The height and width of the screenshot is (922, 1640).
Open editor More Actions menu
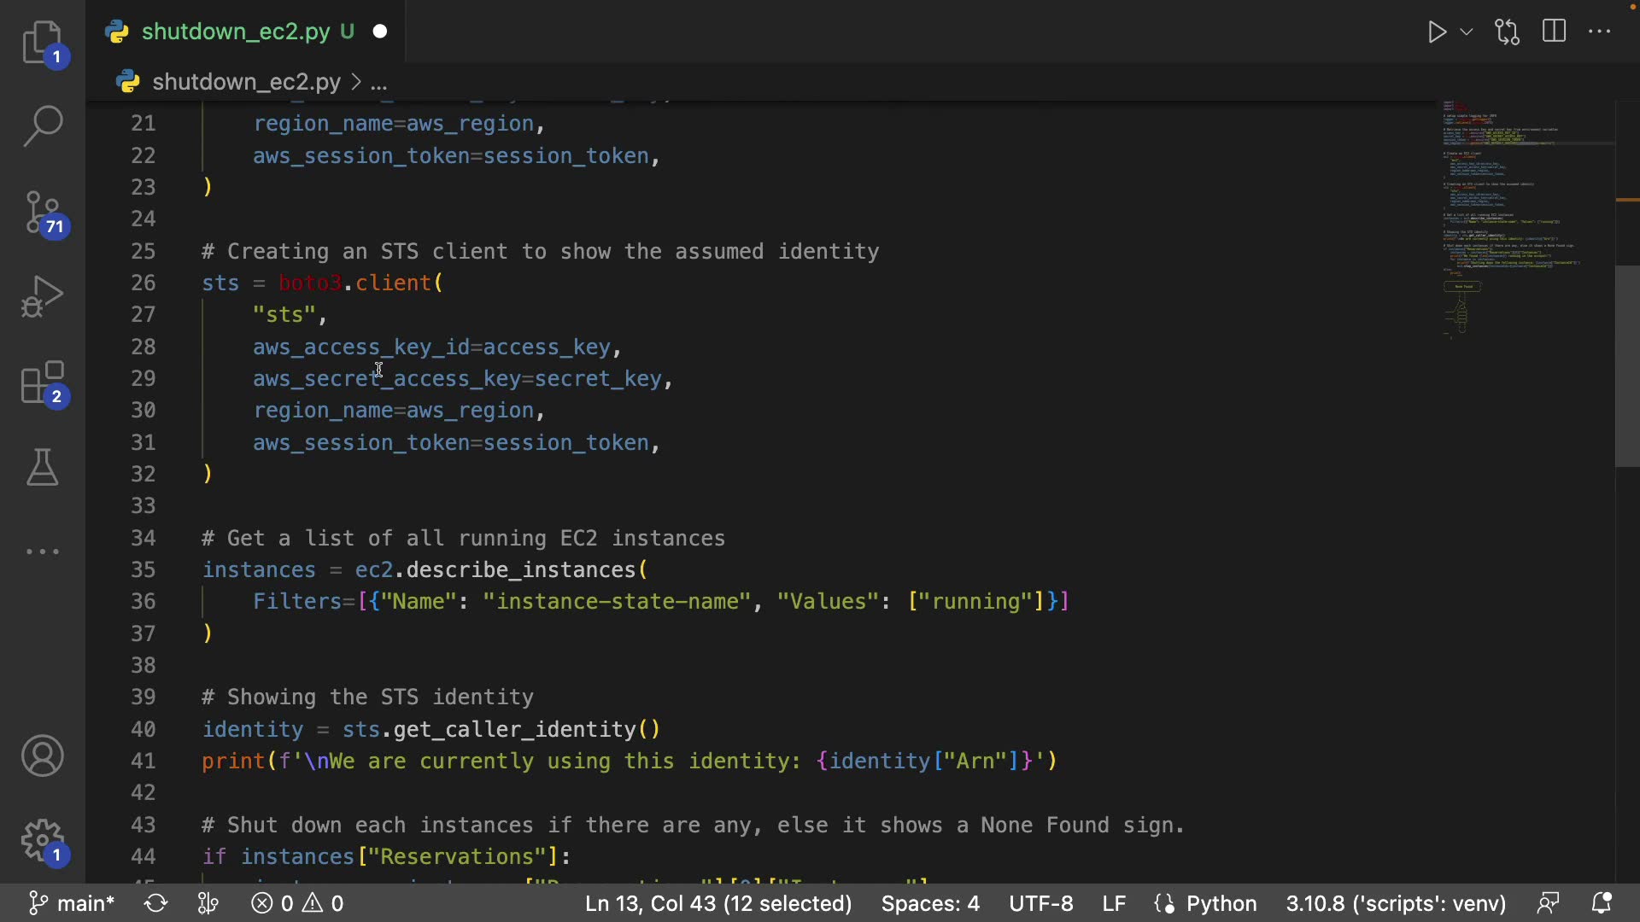pos(1600,32)
